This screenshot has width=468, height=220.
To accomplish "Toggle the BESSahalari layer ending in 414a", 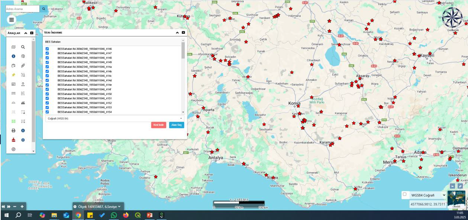I will point(47,67).
